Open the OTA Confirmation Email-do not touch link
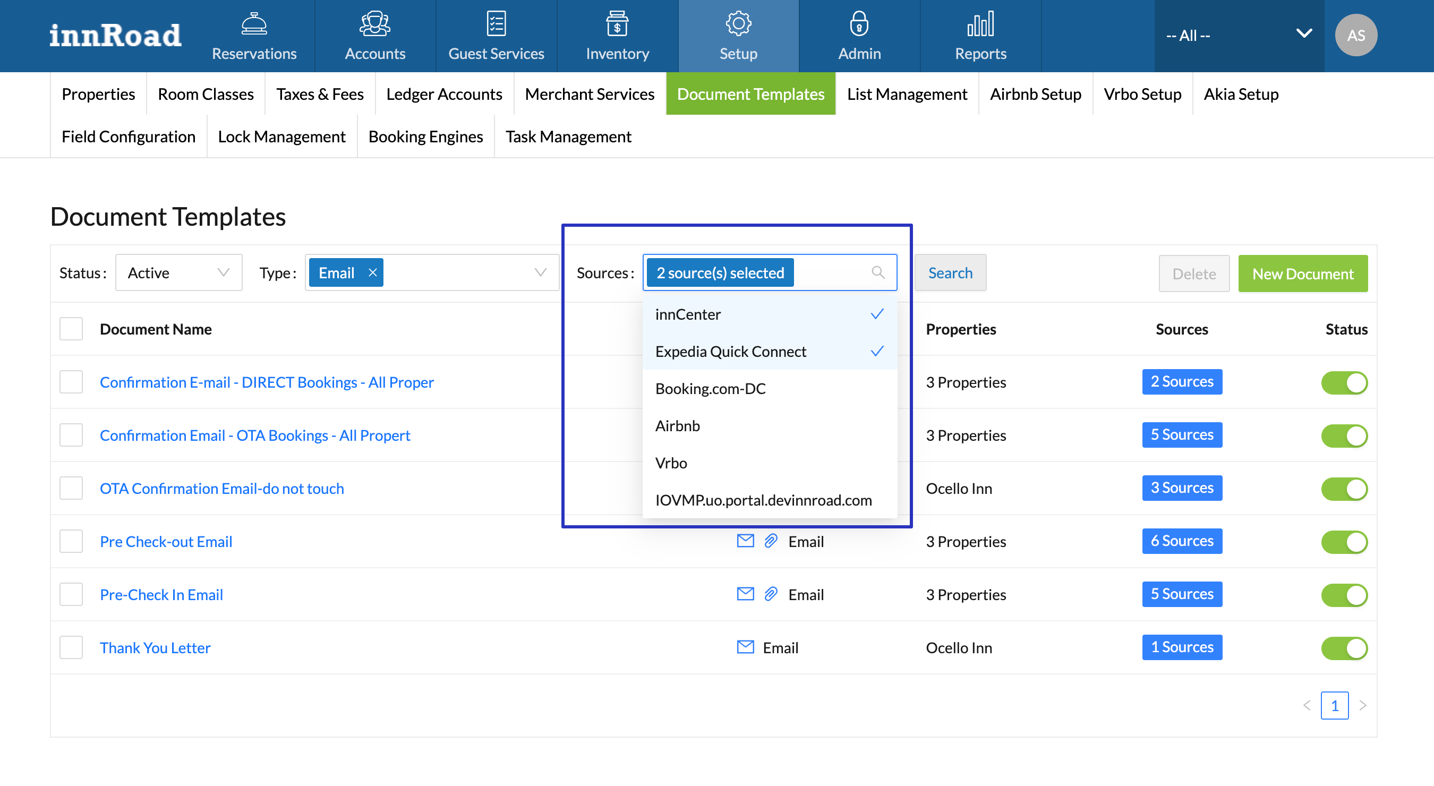This screenshot has width=1434, height=786. tap(221, 488)
